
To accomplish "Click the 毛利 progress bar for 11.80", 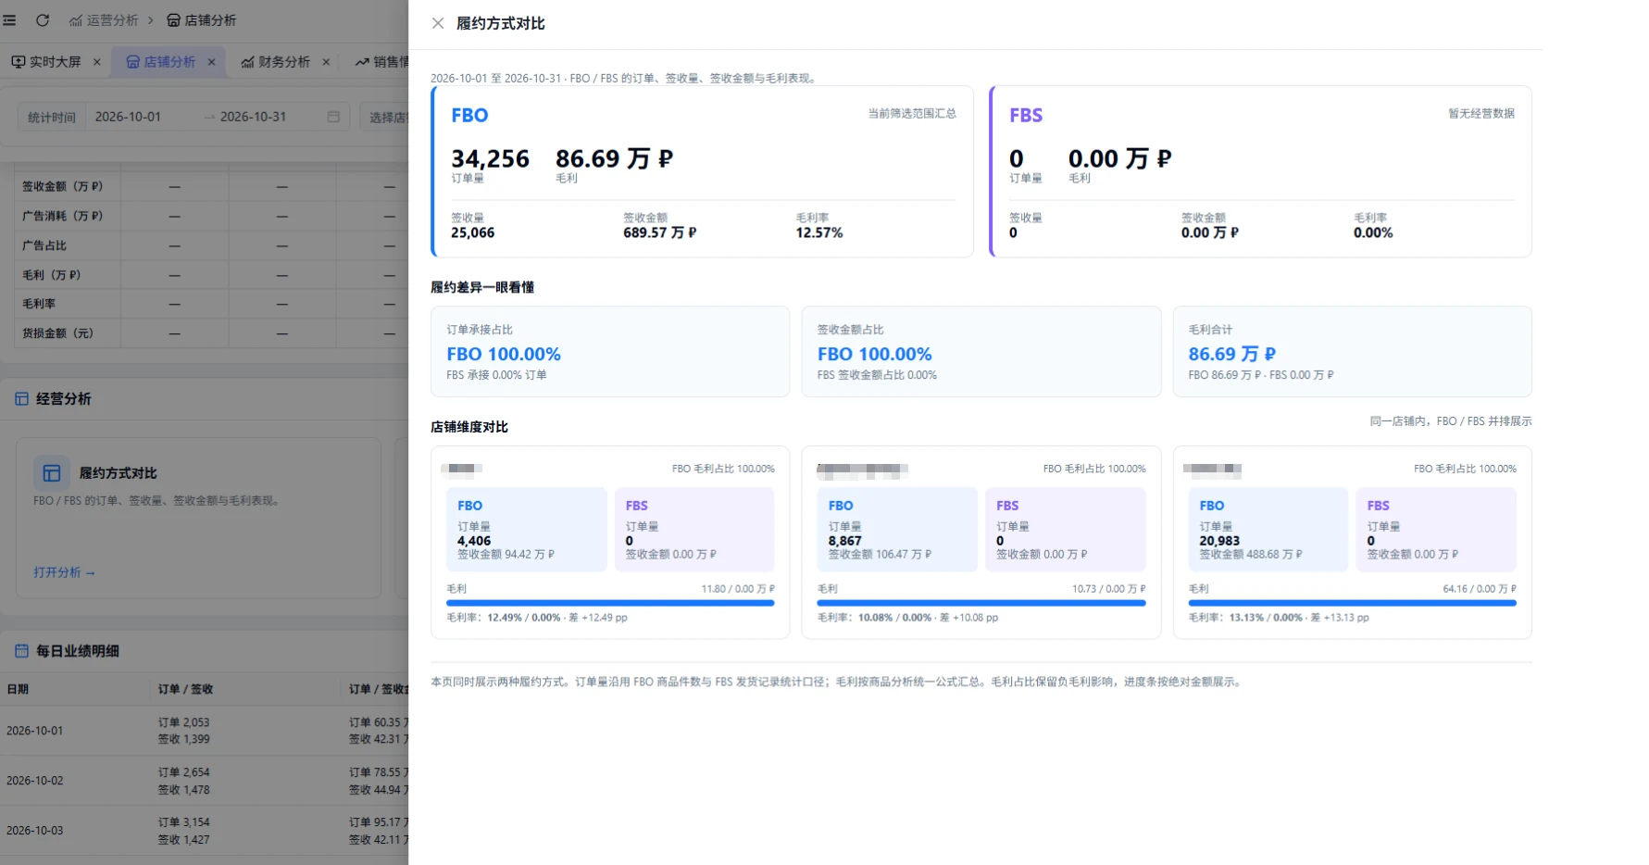I will pos(610,603).
